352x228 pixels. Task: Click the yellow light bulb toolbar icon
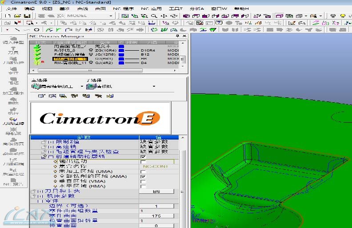click(343, 16)
